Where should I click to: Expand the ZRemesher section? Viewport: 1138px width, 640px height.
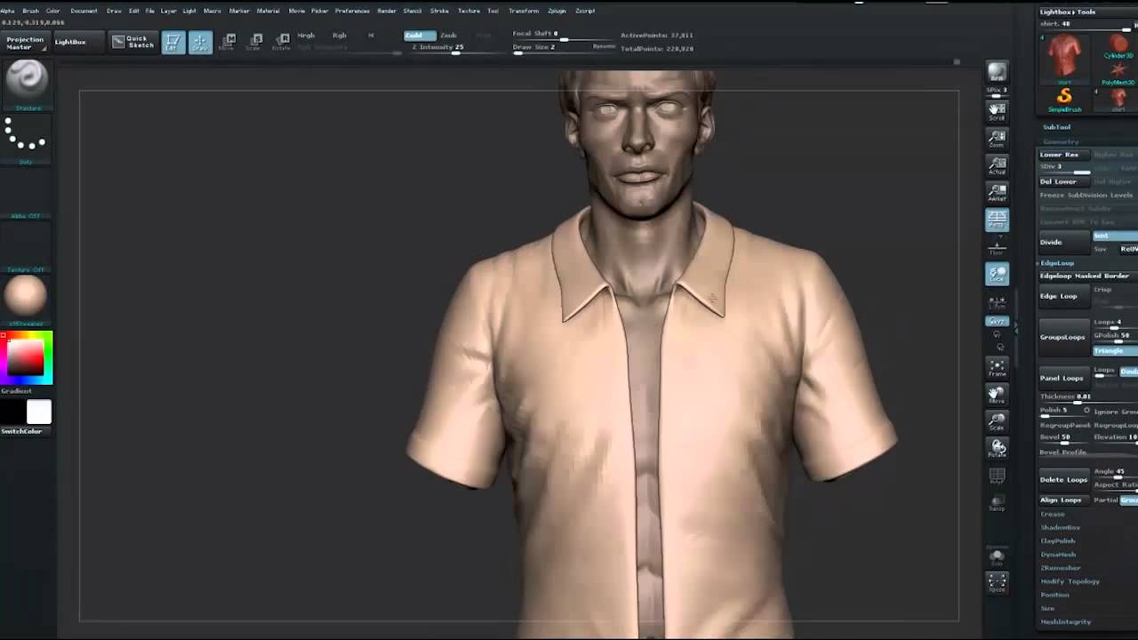(x=1061, y=567)
